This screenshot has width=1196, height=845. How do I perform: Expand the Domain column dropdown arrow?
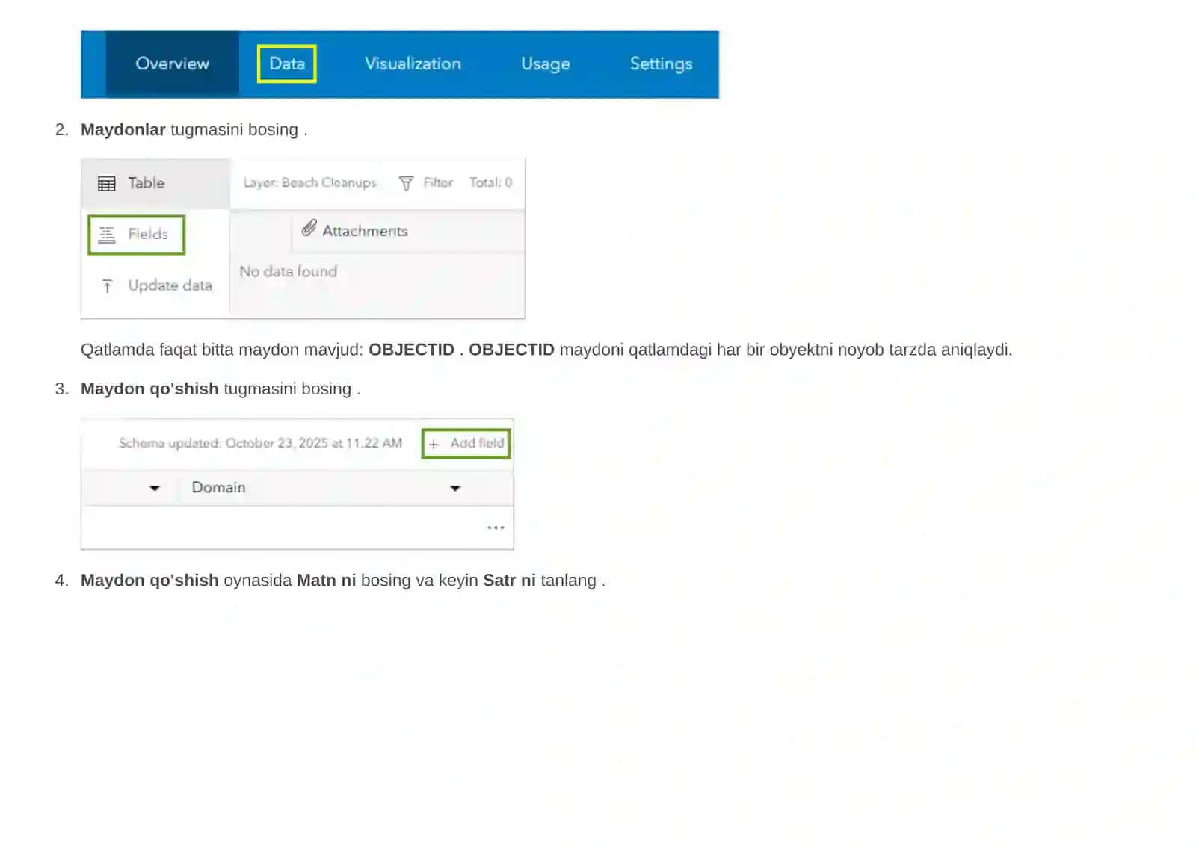[455, 488]
